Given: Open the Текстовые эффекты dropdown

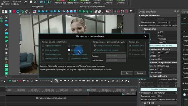Looking at the screenshot, I should [16, 3].
